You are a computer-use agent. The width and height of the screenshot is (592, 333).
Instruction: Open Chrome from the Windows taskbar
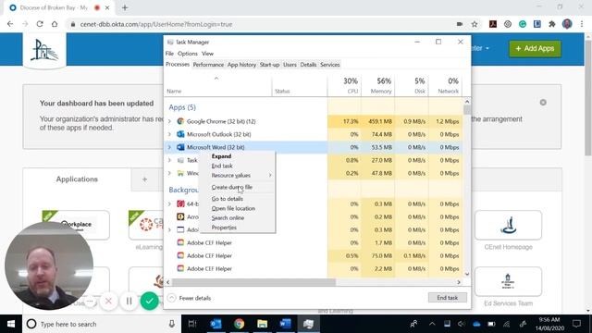coord(239,324)
